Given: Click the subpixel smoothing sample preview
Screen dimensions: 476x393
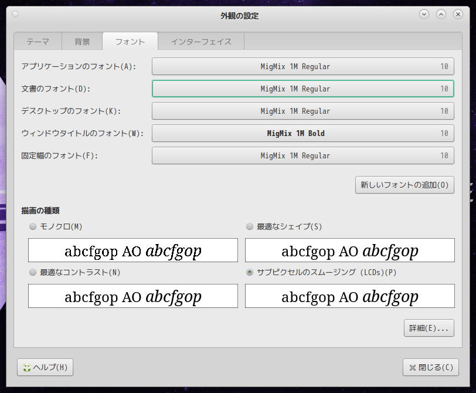Looking at the screenshot, I should pos(350,296).
